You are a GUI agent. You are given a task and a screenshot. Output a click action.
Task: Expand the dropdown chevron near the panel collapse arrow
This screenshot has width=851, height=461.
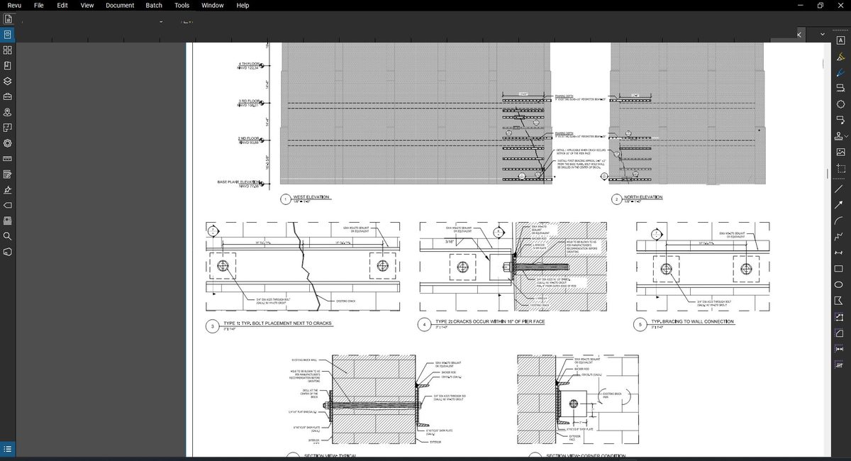click(822, 33)
